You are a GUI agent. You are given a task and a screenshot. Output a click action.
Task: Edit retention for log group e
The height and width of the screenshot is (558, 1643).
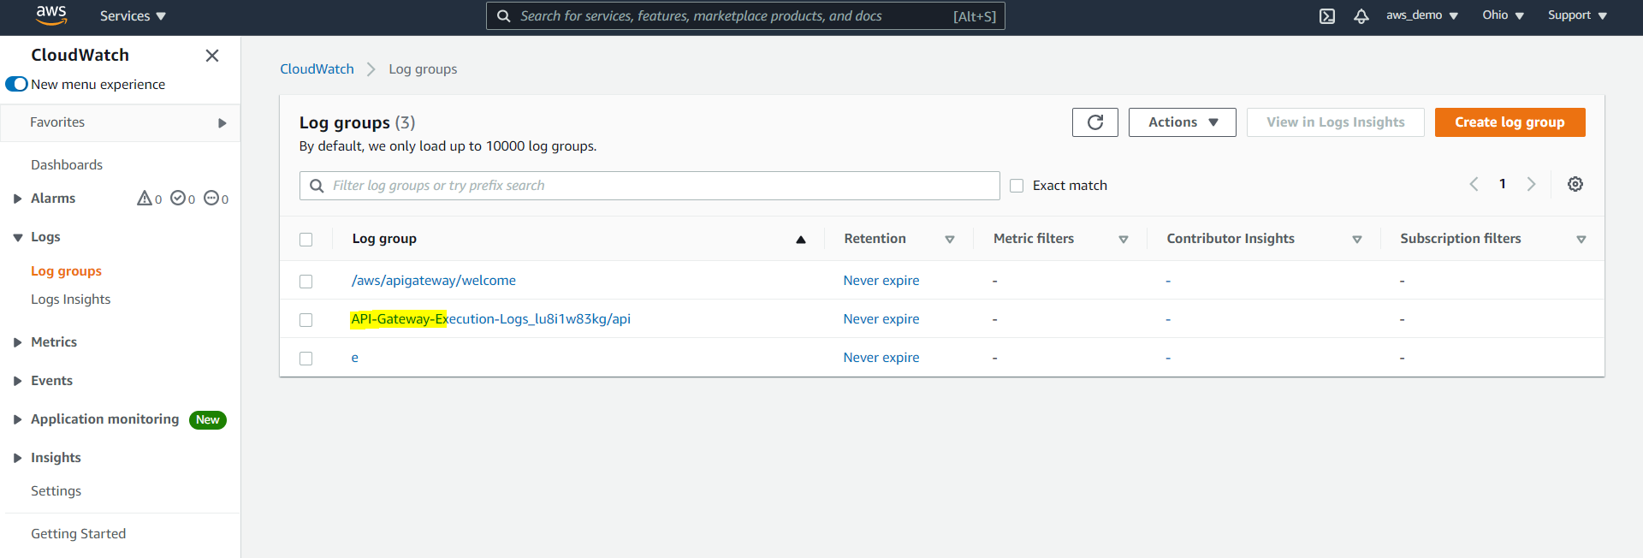[x=881, y=358]
